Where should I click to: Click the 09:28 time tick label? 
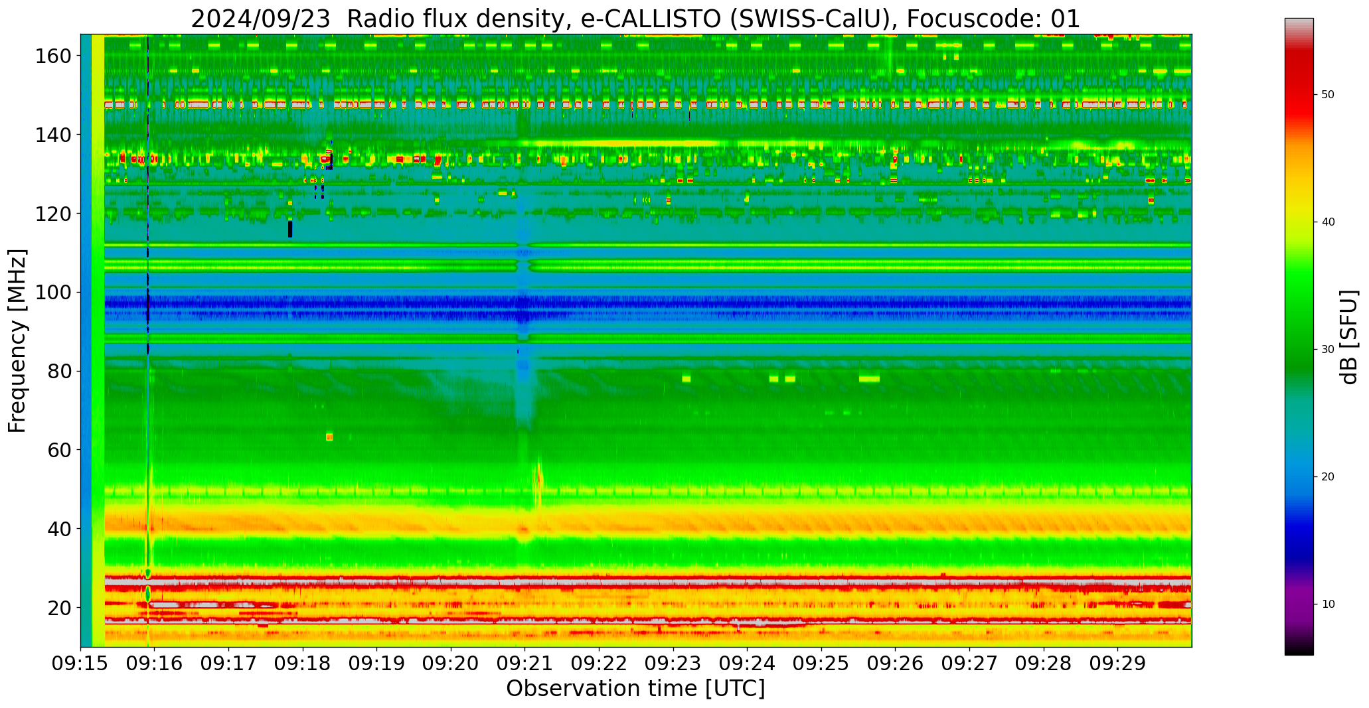(1044, 663)
